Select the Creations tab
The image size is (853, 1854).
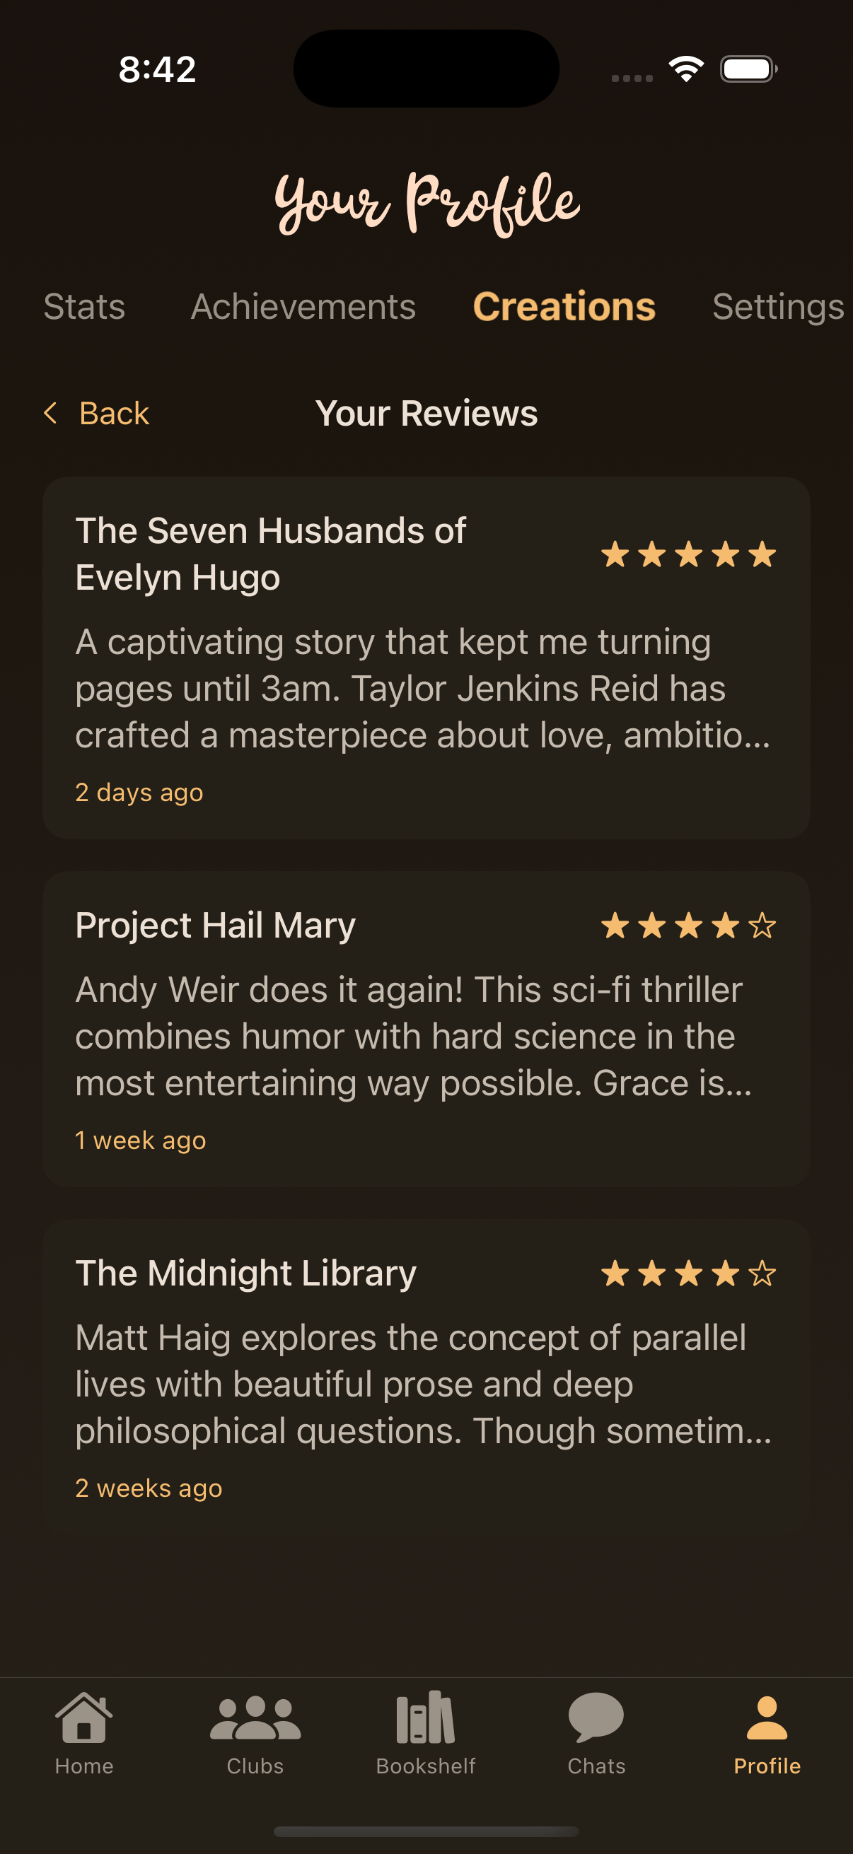coord(564,307)
